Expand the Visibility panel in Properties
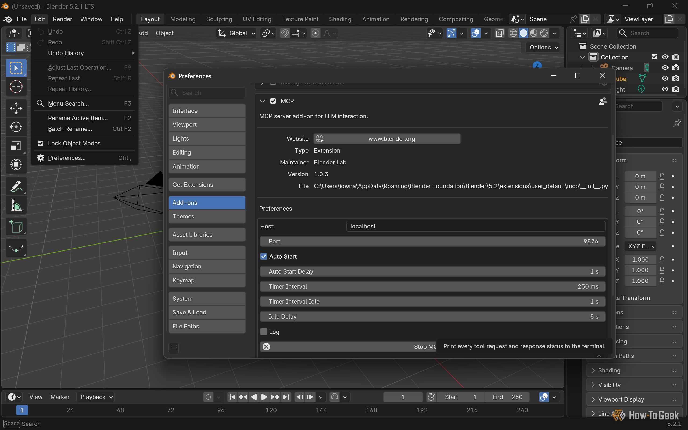Screen dimensions: 688x430 [634, 385]
